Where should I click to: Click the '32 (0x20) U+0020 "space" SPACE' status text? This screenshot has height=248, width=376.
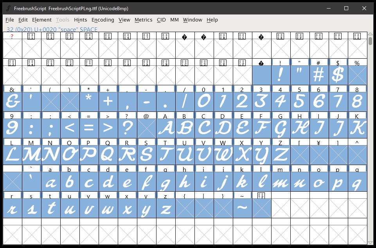tap(52, 29)
